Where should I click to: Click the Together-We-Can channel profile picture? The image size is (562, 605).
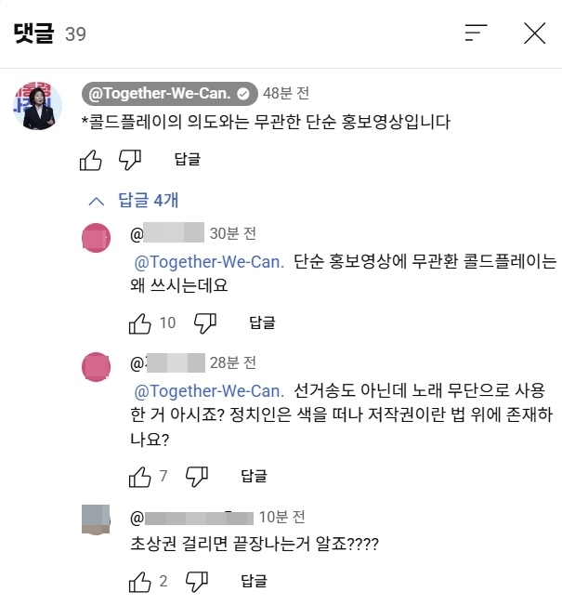[39, 105]
